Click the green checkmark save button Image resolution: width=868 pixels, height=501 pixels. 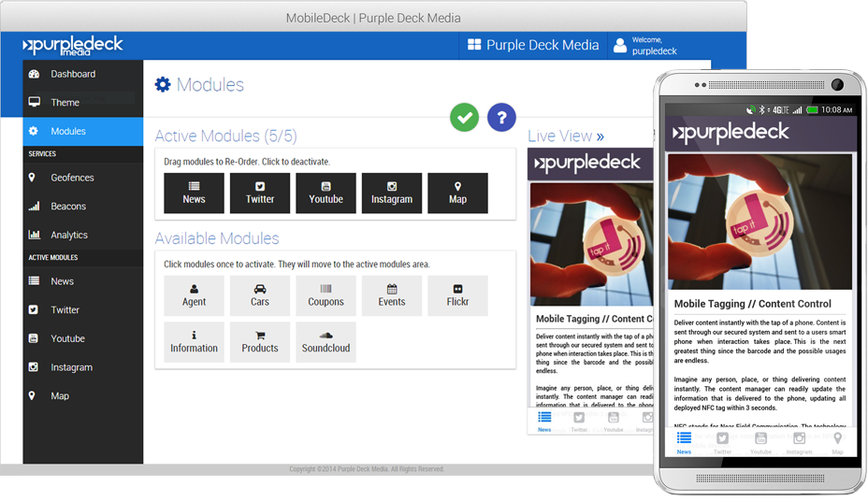click(x=464, y=117)
